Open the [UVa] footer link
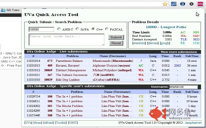Viewport: 206px width, 128px height. coord(28,123)
